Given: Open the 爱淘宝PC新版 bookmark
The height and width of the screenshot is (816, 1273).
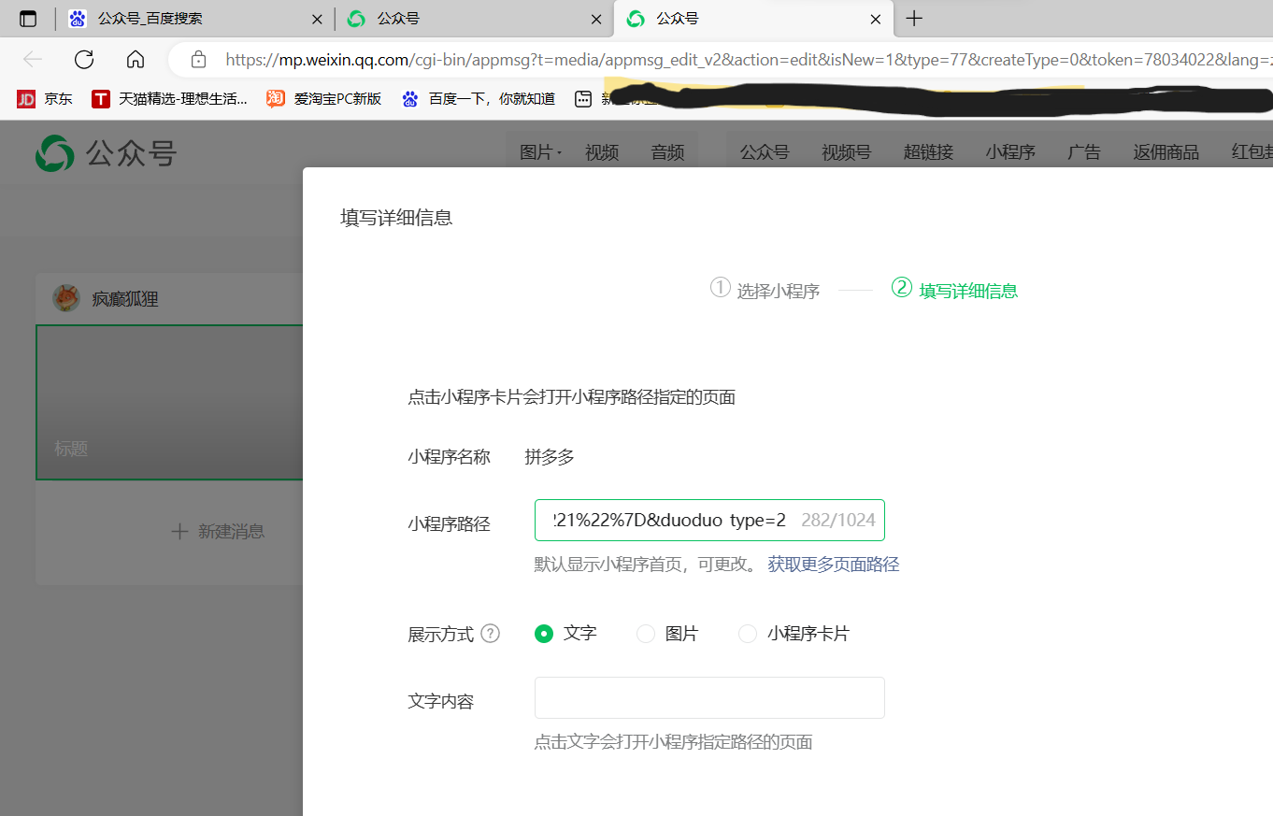Looking at the screenshot, I should (x=324, y=98).
